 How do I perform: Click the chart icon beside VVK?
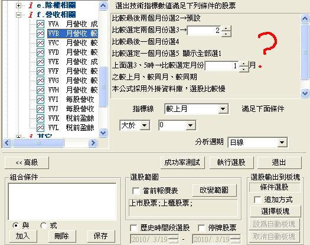coord(40,118)
